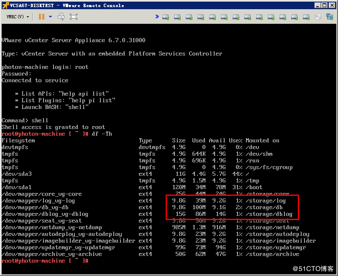Minimize the VMware Remote Console window
The image size is (338, 276).
(x=318, y=5)
